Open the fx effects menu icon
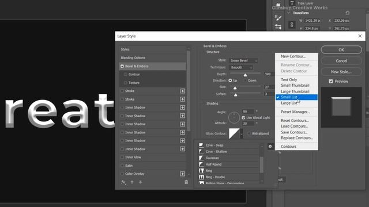Image resolution: width=369 pixels, height=207 pixels. pyautogui.click(x=123, y=182)
